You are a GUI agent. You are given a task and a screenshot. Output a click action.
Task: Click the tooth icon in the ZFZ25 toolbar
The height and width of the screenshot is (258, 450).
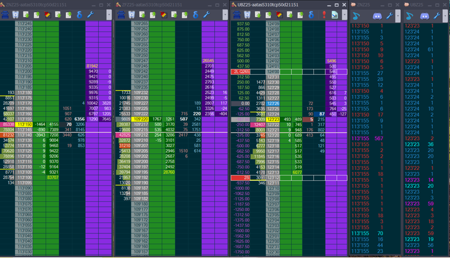coord(132,14)
